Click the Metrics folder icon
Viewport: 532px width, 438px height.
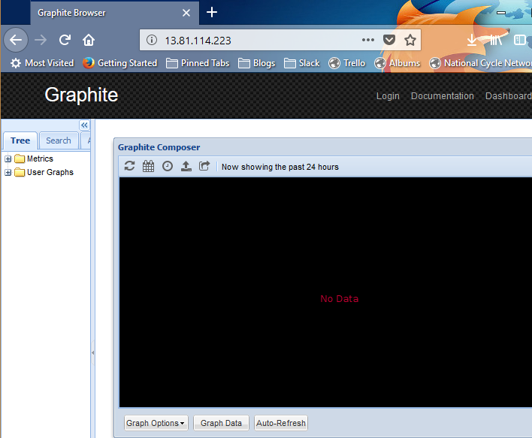[x=20, y=159]
